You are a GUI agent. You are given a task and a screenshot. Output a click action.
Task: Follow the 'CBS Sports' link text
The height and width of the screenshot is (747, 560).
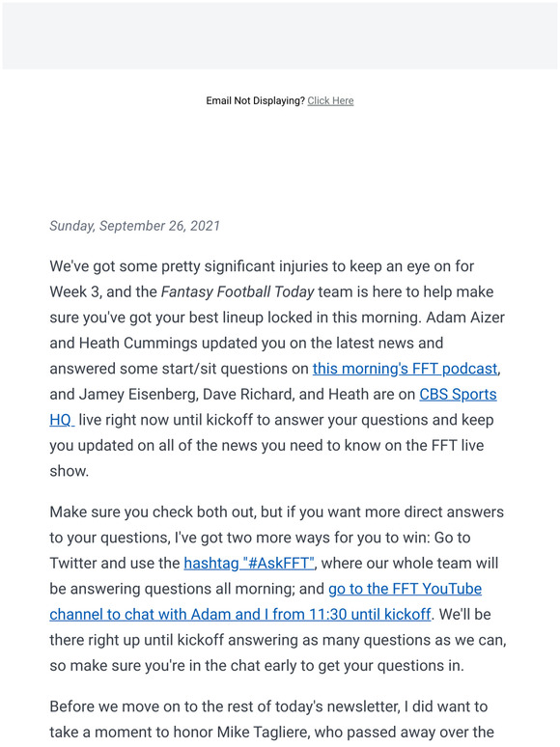(458, 395)
